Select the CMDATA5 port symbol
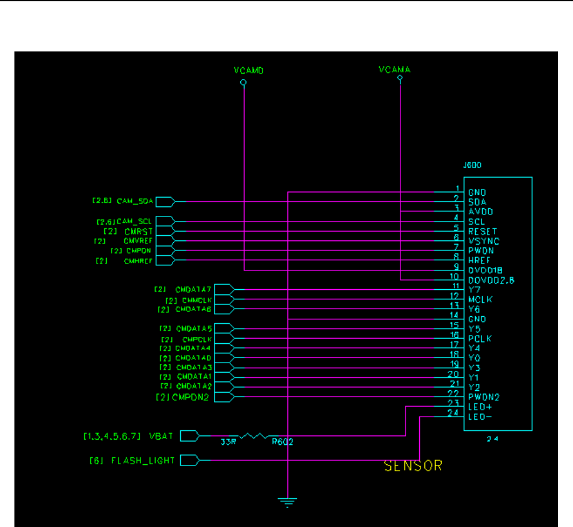The image size is (573, 527). coord(225,328)
